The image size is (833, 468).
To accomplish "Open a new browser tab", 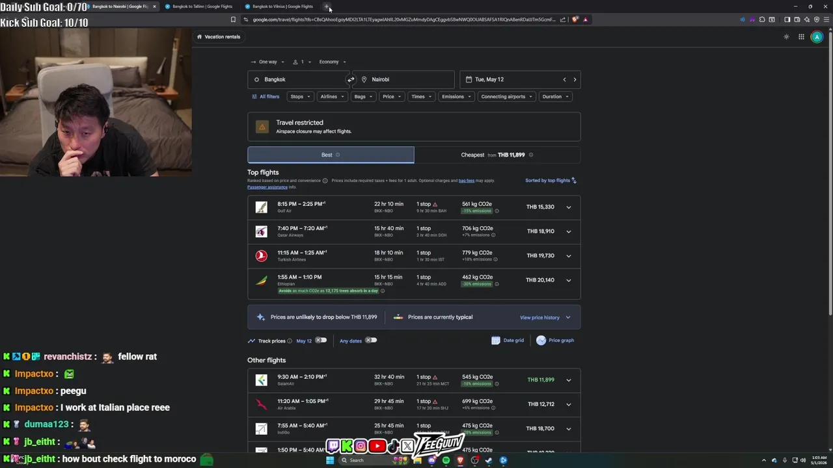I will [x=327, y=6].
